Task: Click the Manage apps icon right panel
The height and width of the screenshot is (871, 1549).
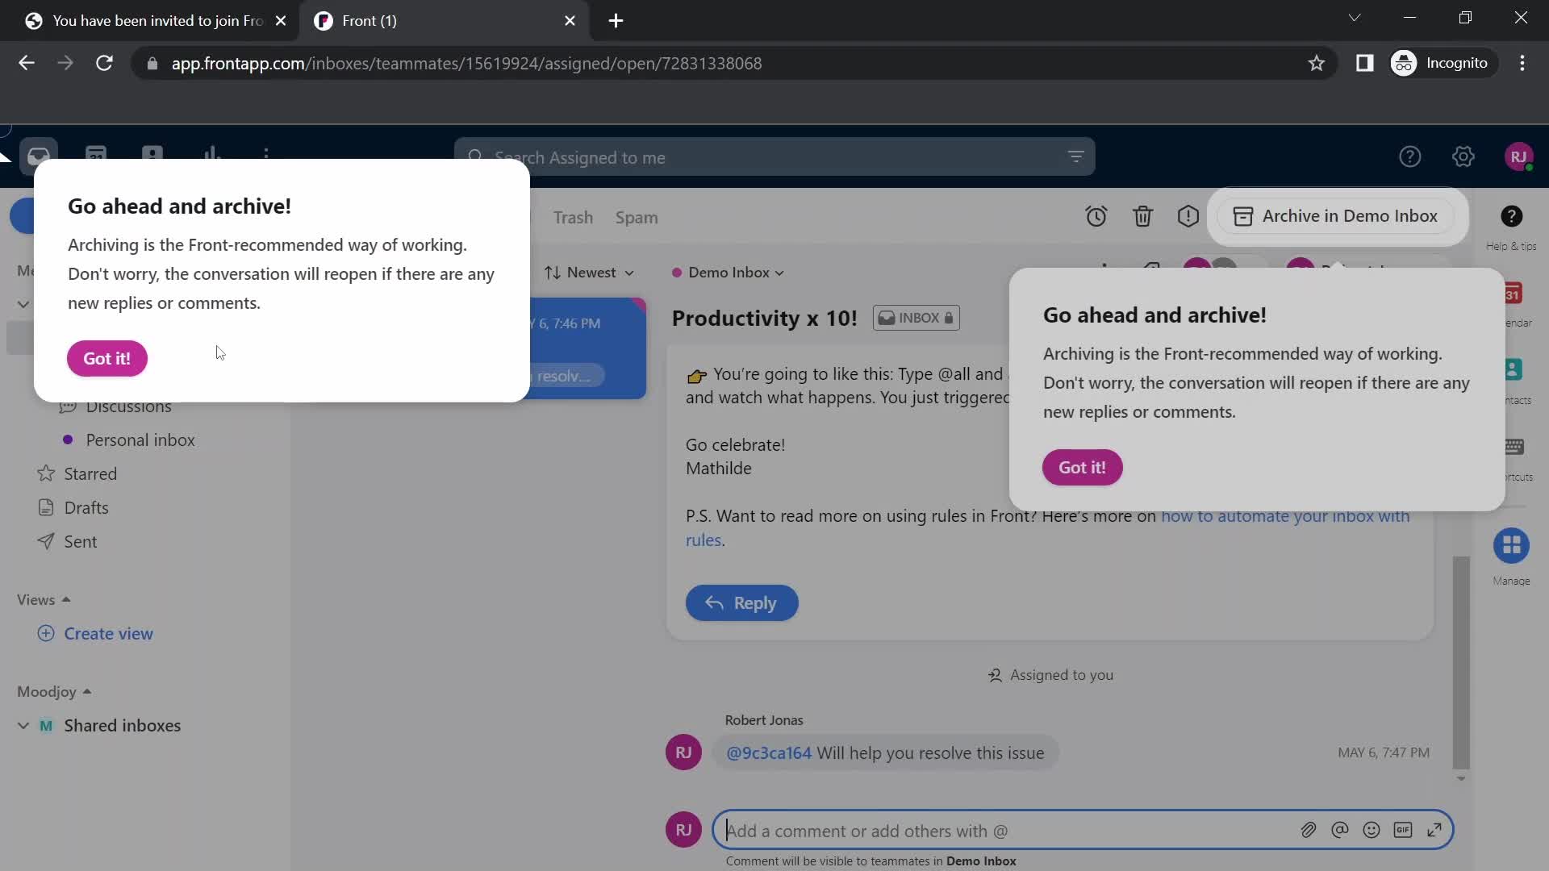Action: (x=1512, y=545)
